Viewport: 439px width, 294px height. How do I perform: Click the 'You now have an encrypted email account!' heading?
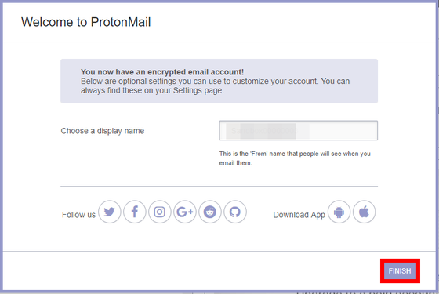point(162,72)
